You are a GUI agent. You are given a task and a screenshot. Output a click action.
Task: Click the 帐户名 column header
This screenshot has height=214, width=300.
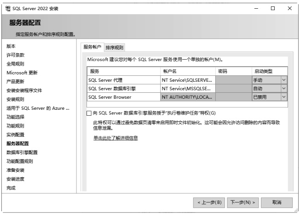pyautogui.click(x=188, y=71)
